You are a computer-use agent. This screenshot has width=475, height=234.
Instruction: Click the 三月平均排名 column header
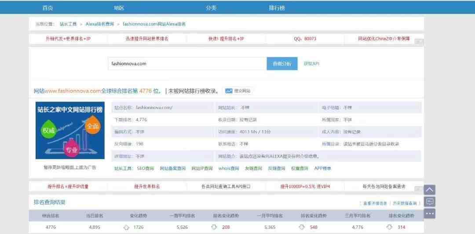pos(358,216)
